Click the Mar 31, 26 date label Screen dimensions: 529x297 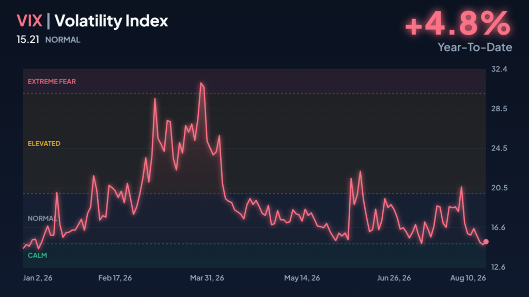[x=207, y=278]
